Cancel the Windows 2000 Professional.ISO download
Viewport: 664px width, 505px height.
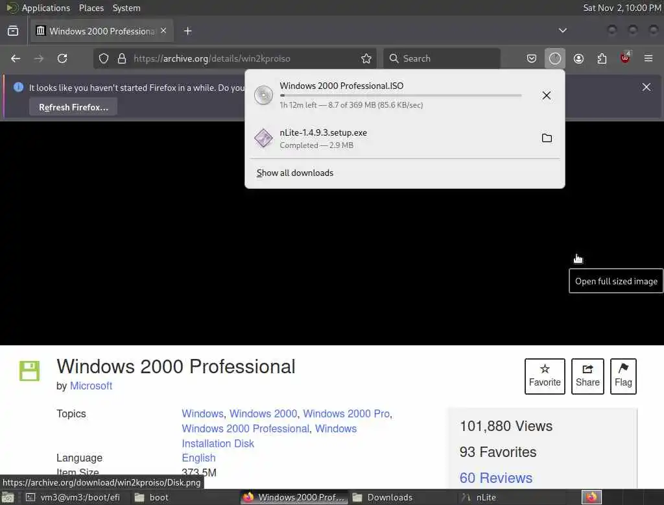pos(547,95)
